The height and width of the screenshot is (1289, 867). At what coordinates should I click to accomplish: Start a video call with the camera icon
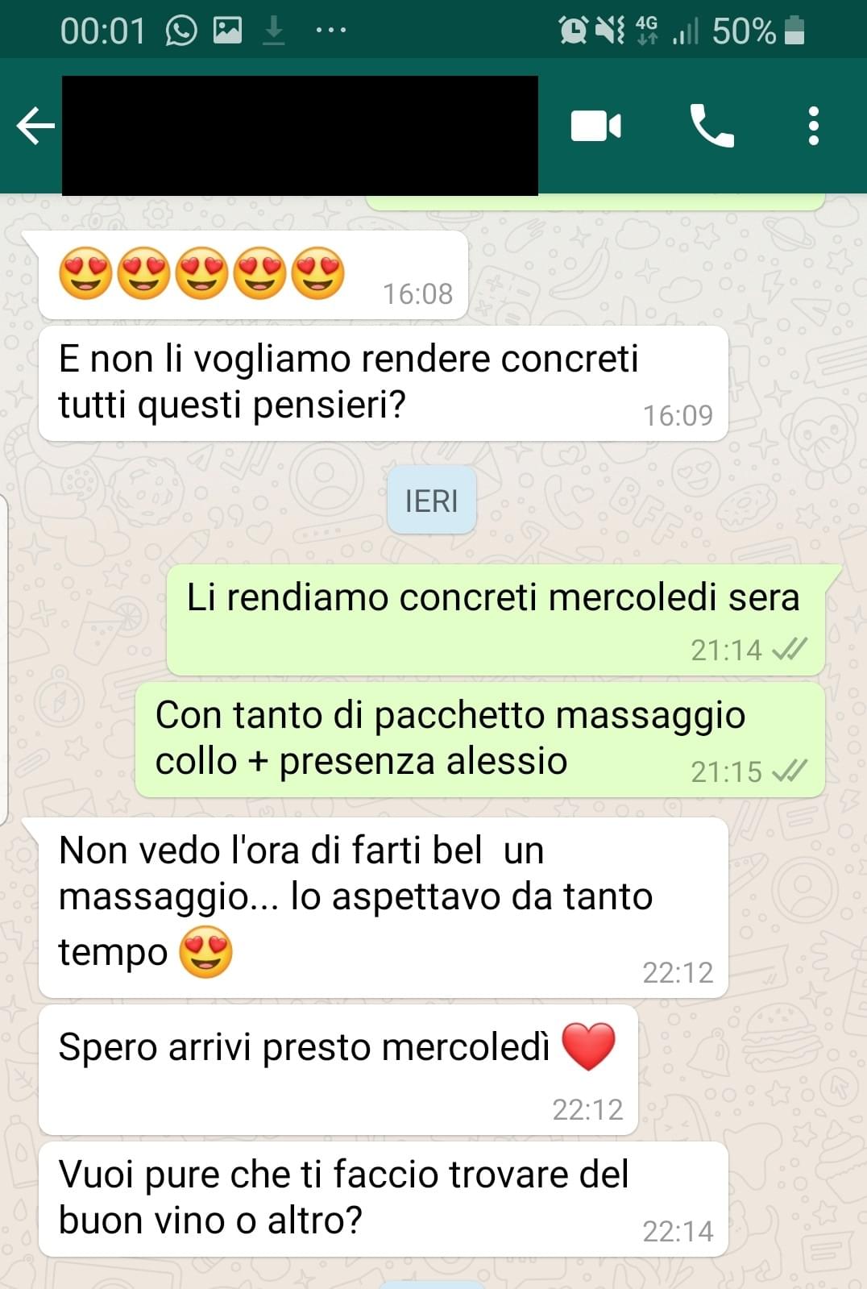(595, 127)
